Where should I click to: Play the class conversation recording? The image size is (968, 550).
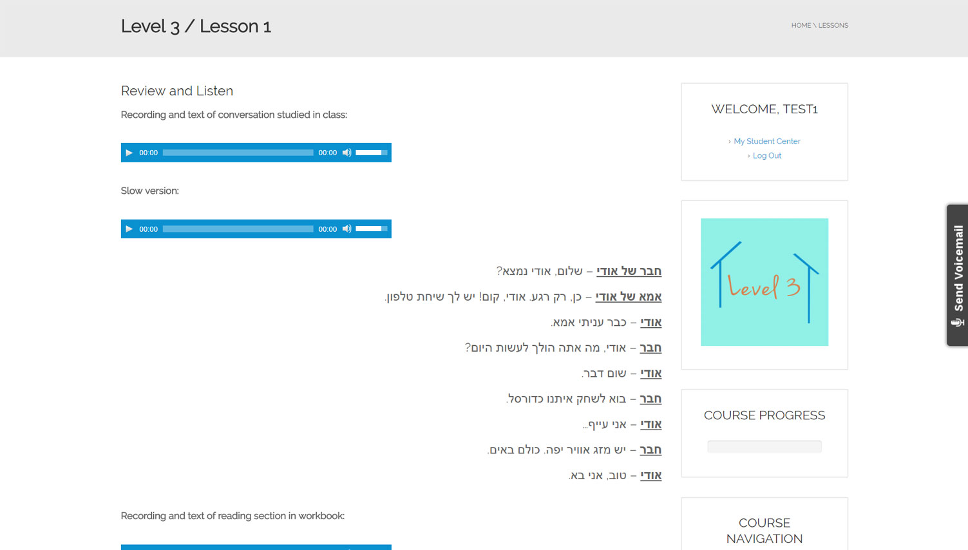tap(129, 153)
